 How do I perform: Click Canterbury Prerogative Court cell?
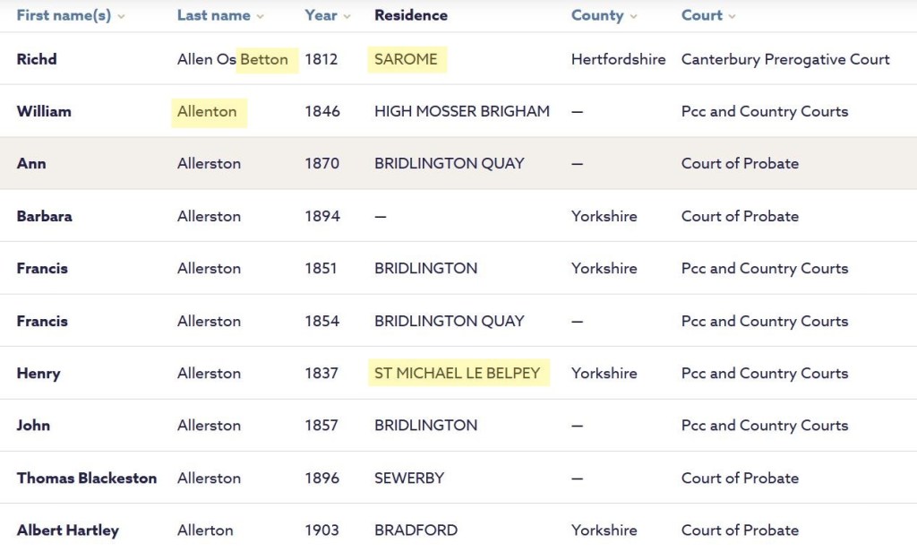[x=785, y=59]
